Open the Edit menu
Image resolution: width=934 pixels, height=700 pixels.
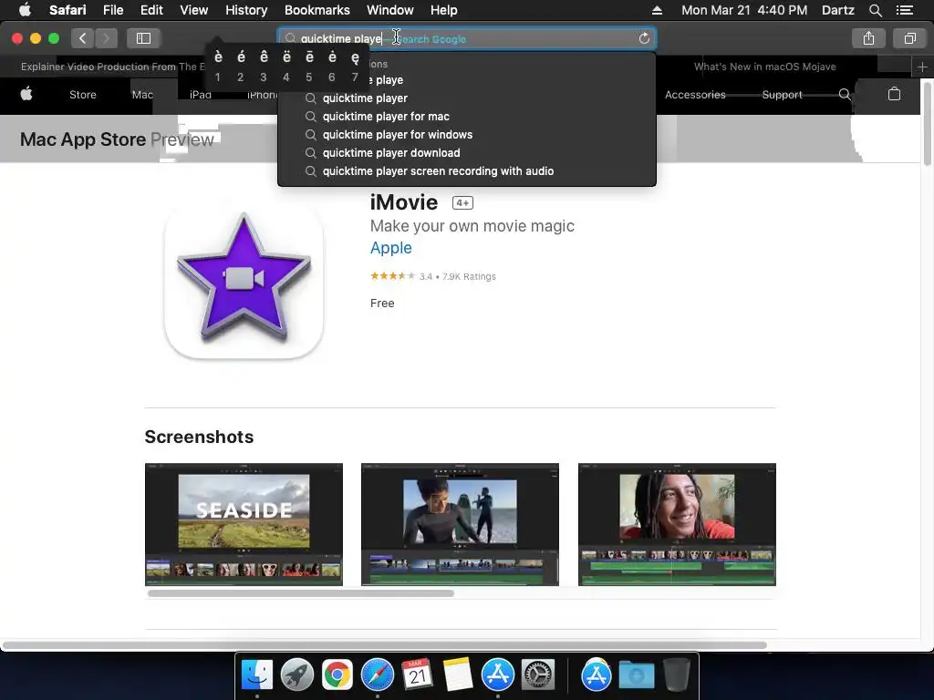(x=151, y=10)
